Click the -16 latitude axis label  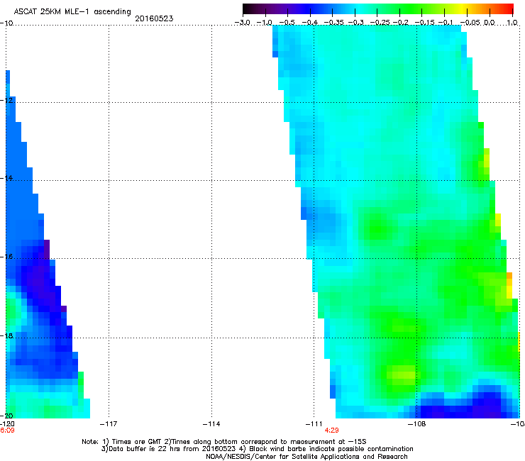point(6,257)
